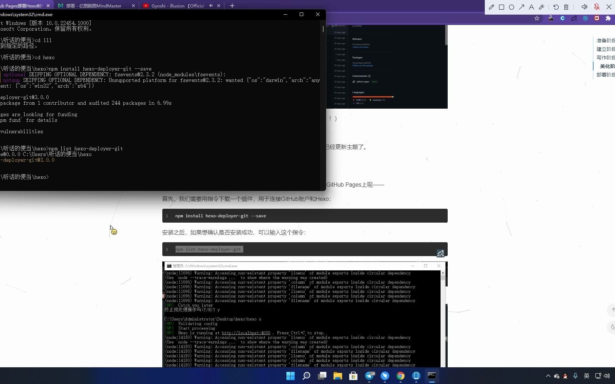Open the Phone Link taskbar app
Screen dimensions: 615x384
click(x=416, y=376)
